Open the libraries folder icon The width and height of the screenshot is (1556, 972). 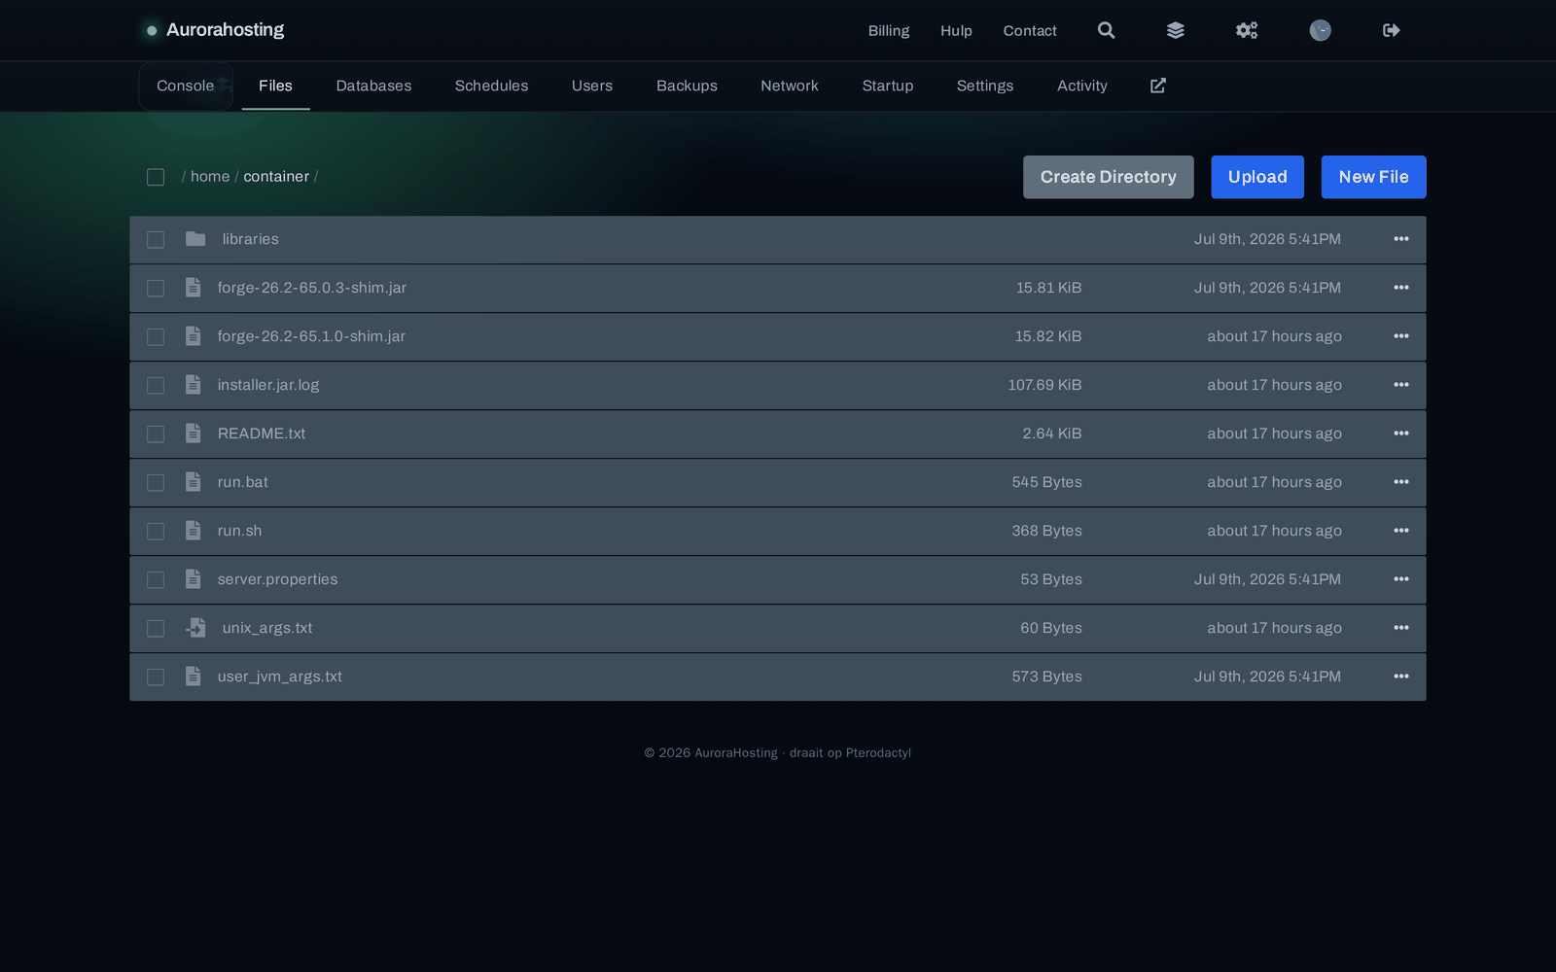point(195,239)
